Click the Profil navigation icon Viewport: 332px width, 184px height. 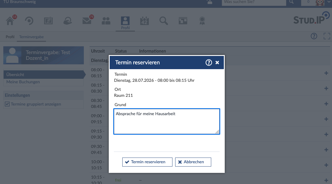point(125,23)
